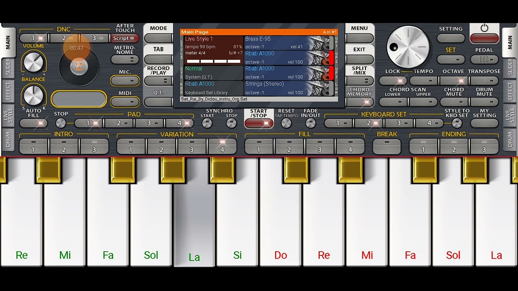
Task: Select VARIATION 4
Action: 222,146
